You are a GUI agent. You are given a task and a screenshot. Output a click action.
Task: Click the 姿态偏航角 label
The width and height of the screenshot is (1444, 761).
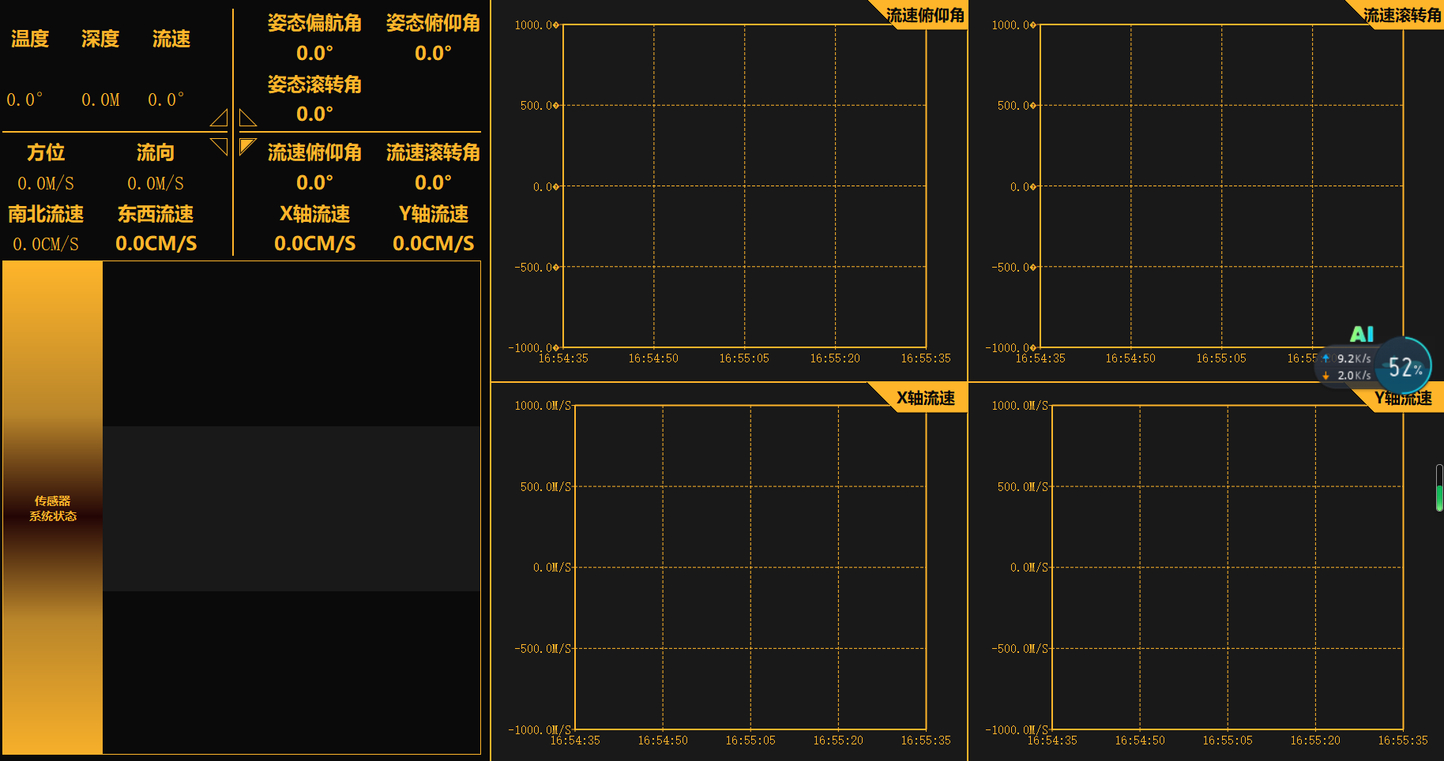(314, 23)
